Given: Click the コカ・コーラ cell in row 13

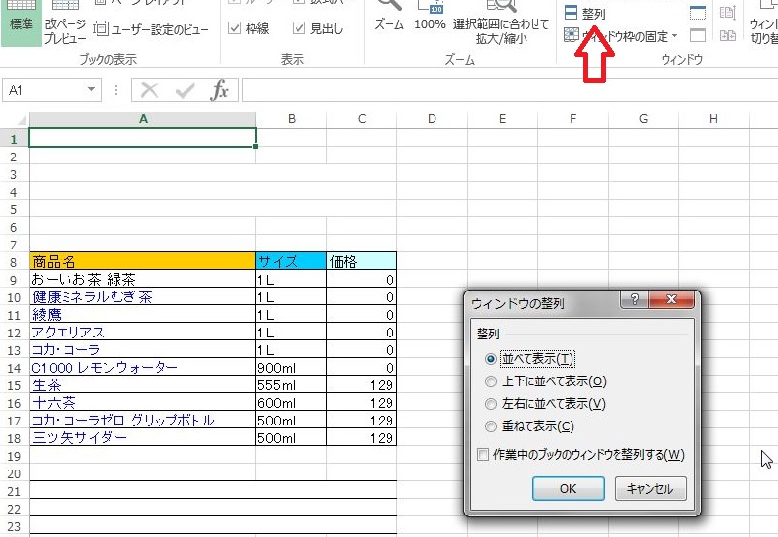Looking at the screenshot, I should (x=143, y=349).
